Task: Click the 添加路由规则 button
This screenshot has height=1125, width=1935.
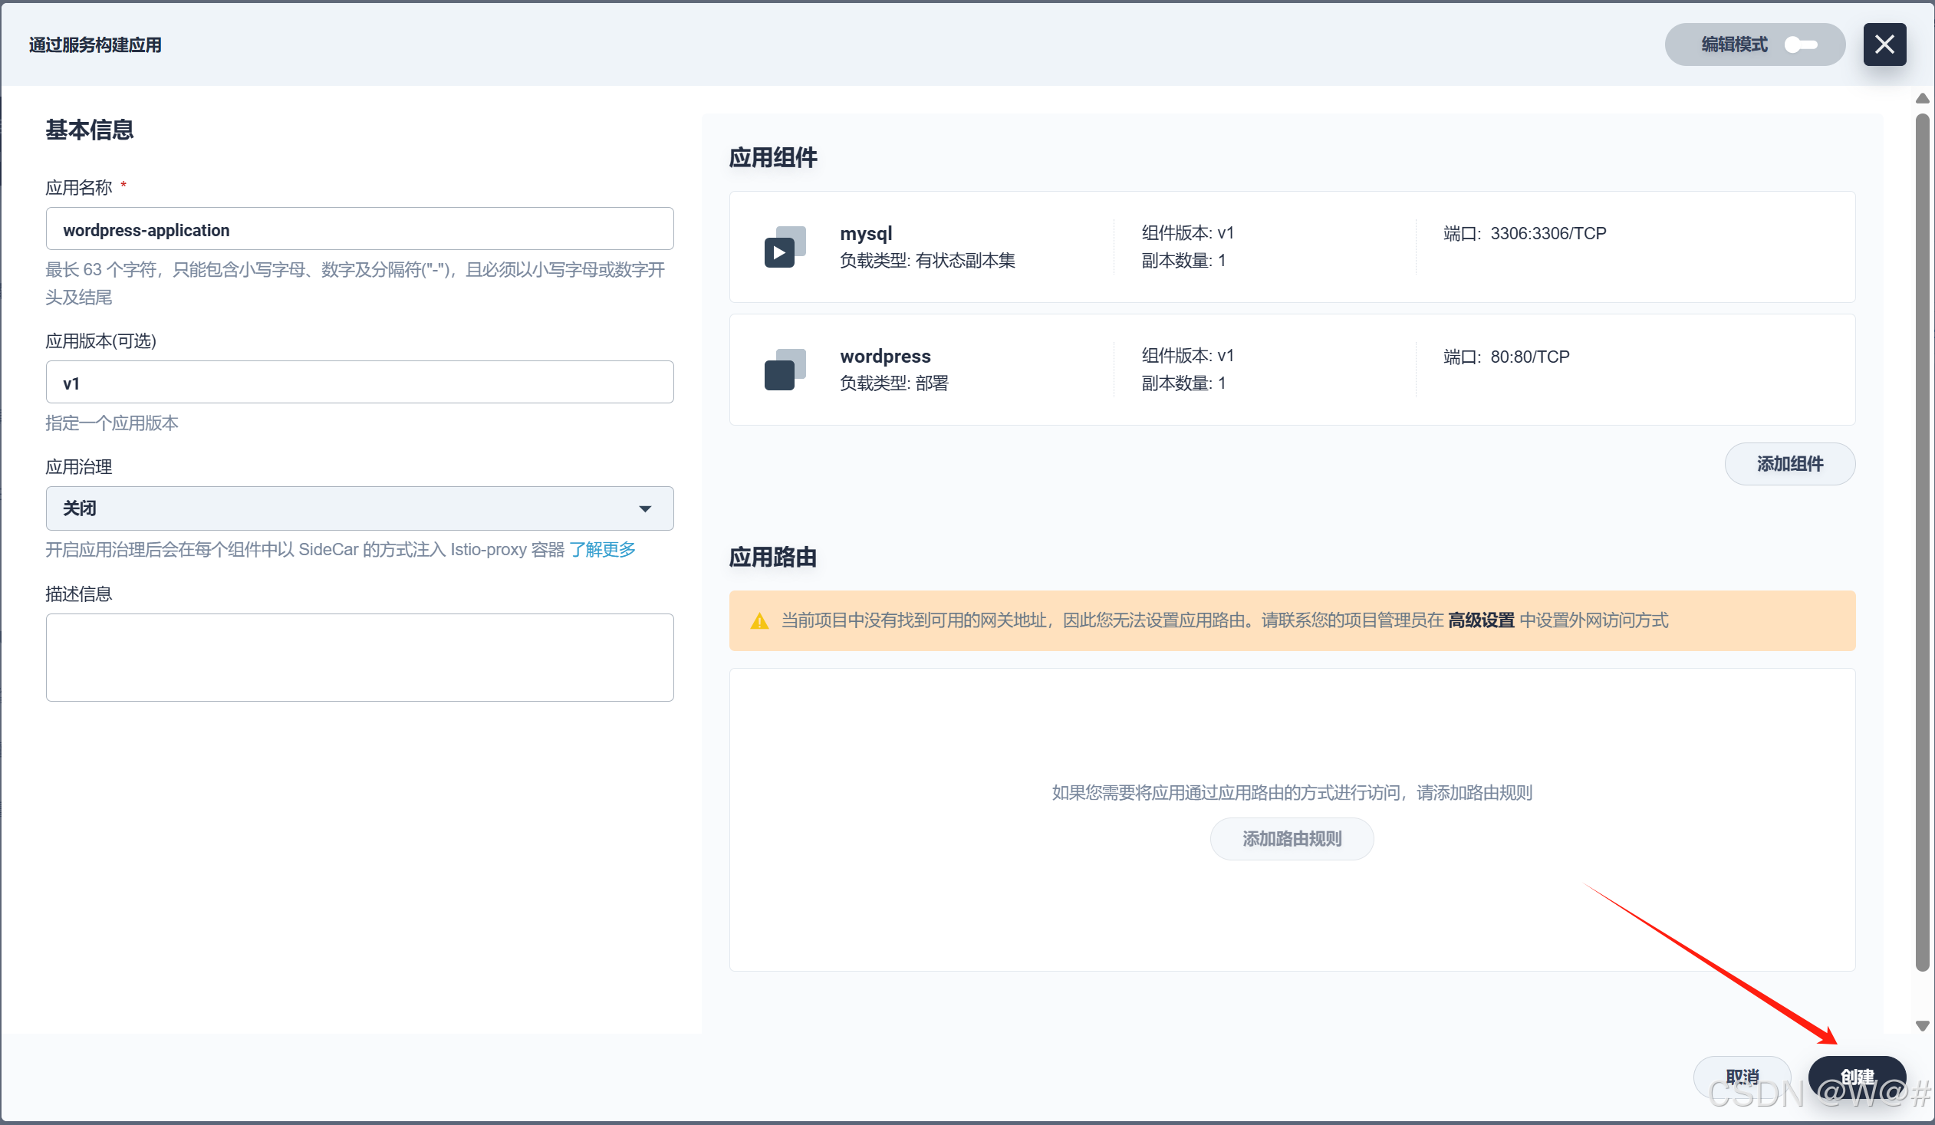Action: click(x=1292, y=838)
